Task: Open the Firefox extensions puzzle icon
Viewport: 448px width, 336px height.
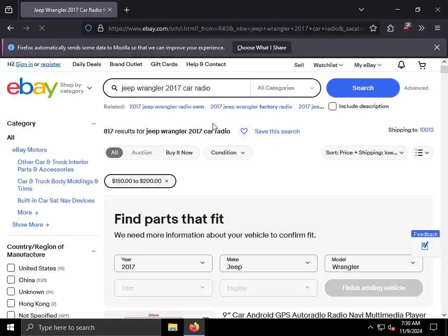Action: point(390,28)
